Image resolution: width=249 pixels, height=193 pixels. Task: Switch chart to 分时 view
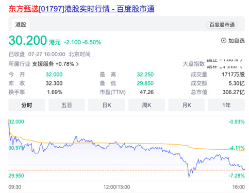(x=27, y=105)
